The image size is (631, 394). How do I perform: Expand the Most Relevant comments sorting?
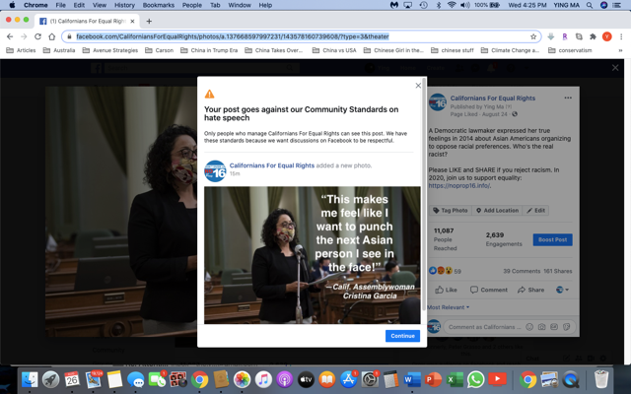point(449,307)
